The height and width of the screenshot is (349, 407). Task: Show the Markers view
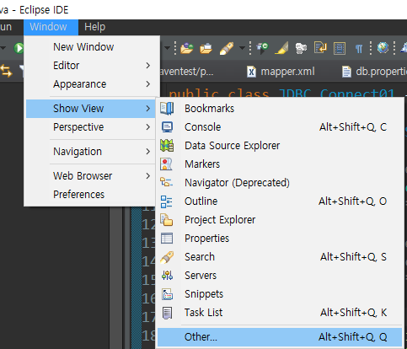tap(280, 164)
